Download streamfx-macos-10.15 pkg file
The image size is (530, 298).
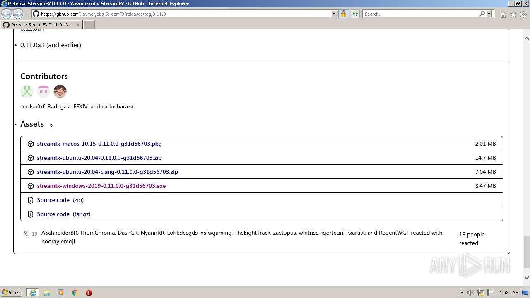point(99,144)
